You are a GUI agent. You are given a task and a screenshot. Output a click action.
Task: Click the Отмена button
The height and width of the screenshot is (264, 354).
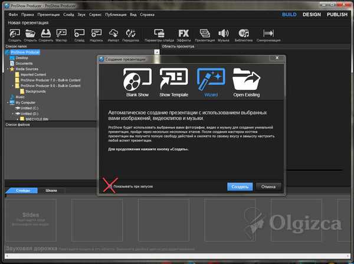(x=268, y=187)
